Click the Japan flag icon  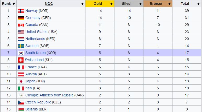coord(21,81)
